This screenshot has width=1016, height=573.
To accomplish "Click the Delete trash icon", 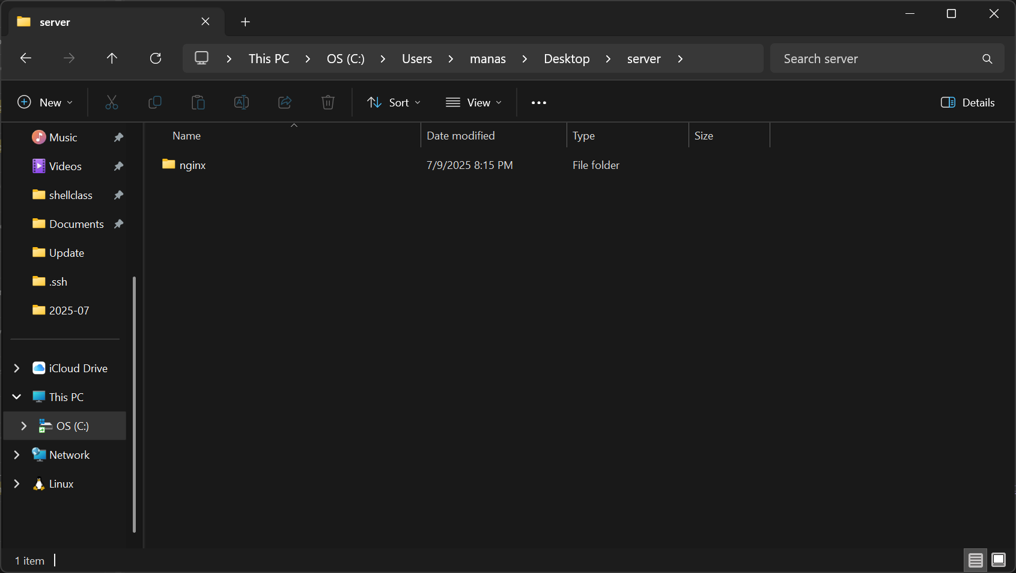I will coord(328,102).
